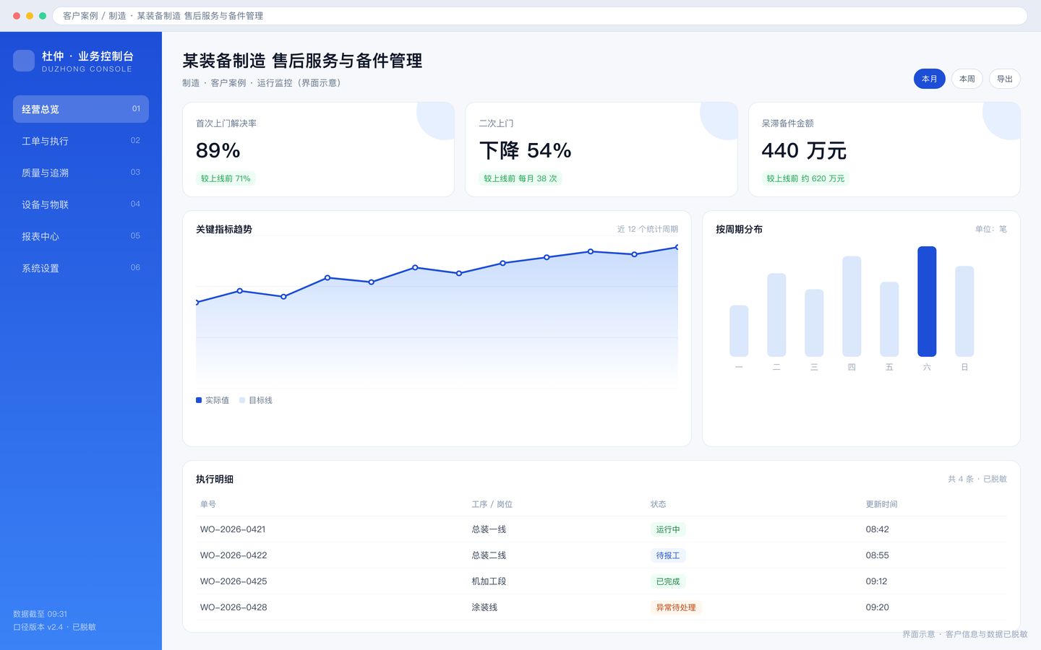Open 质量与追溯 section

81,173
